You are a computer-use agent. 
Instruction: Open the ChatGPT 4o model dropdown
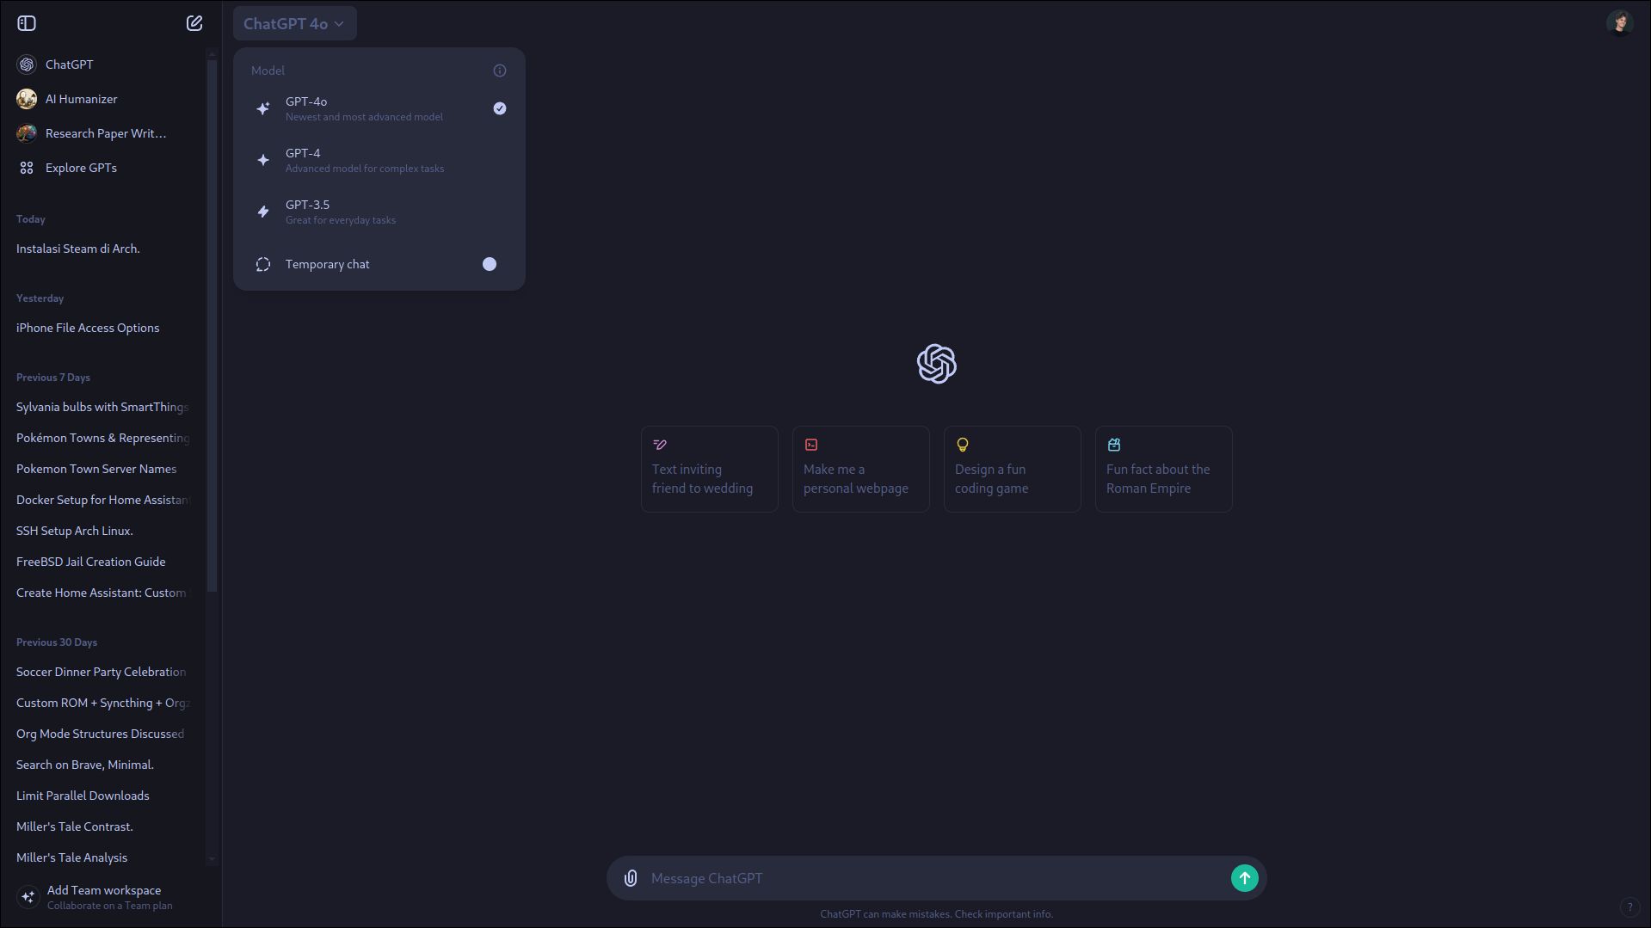click(294, 23)
